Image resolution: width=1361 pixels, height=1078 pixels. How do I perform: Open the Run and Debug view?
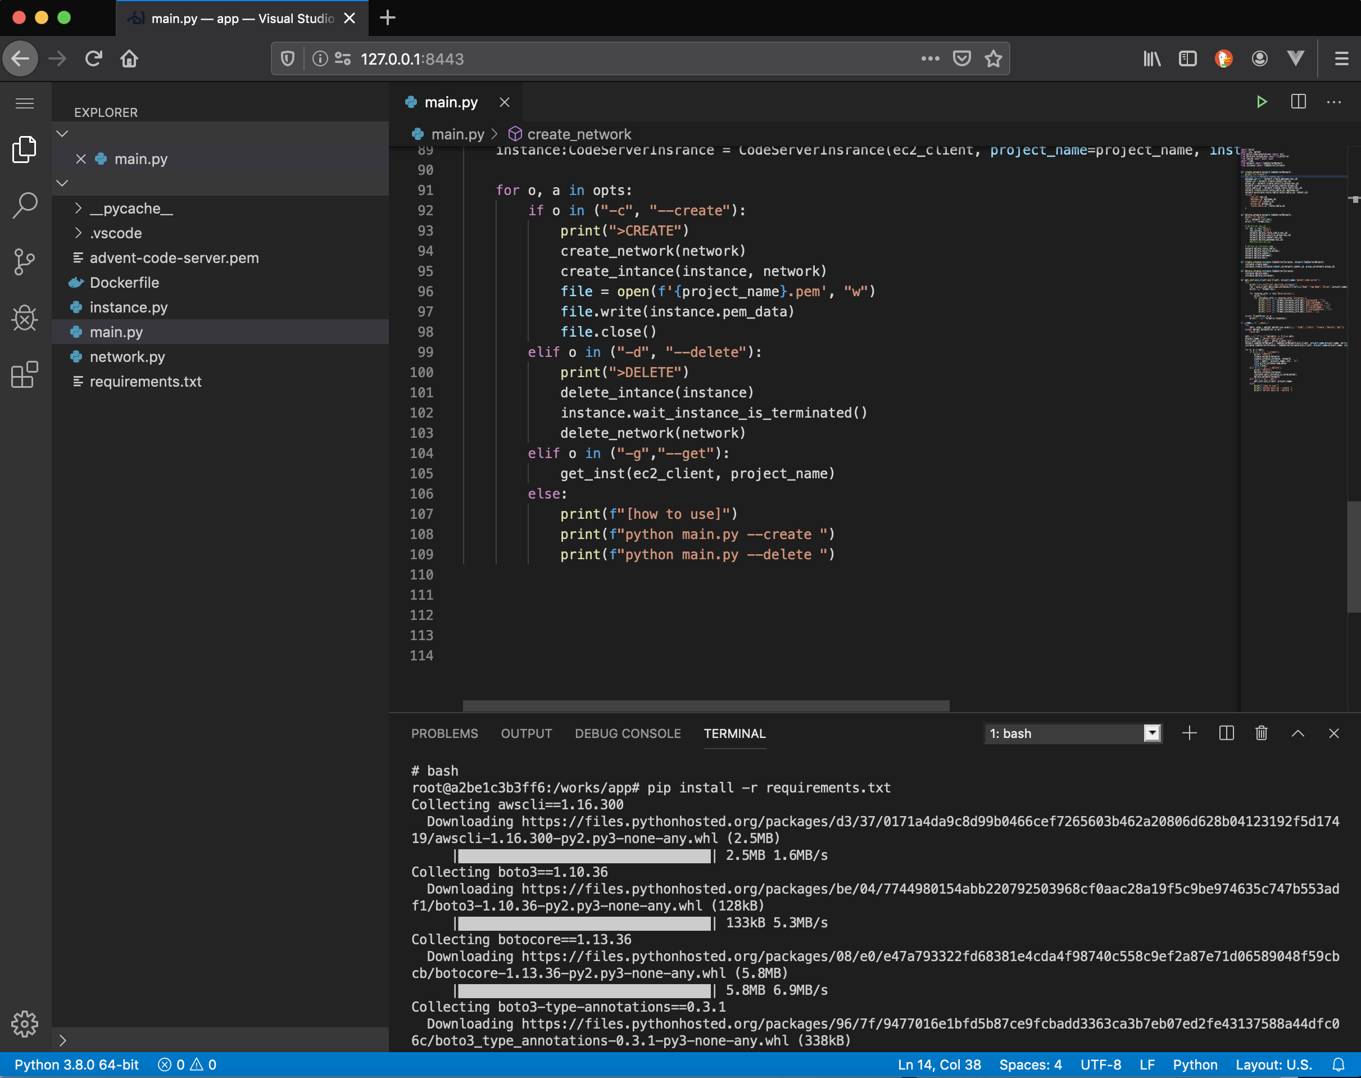point(25,318)
